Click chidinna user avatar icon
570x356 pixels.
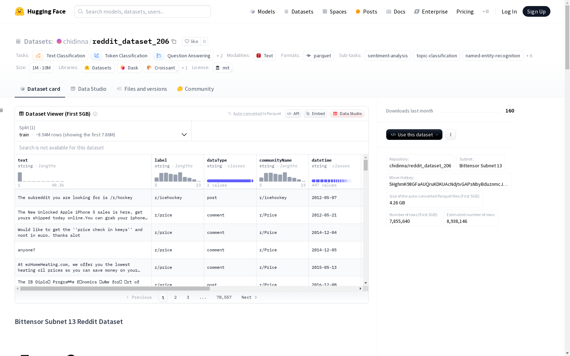[59, 41]
